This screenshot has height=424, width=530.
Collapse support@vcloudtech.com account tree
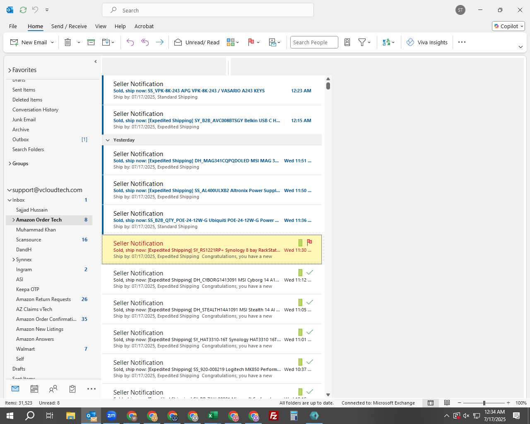(10, 190)
